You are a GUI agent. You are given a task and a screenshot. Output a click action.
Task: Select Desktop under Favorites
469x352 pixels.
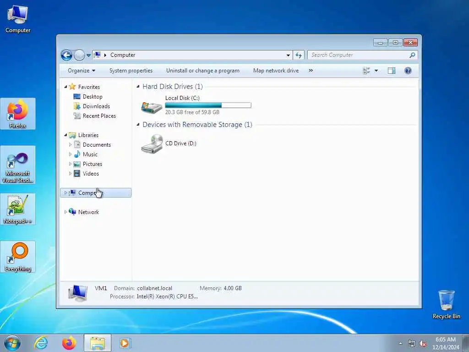click(x=93, y=97)
